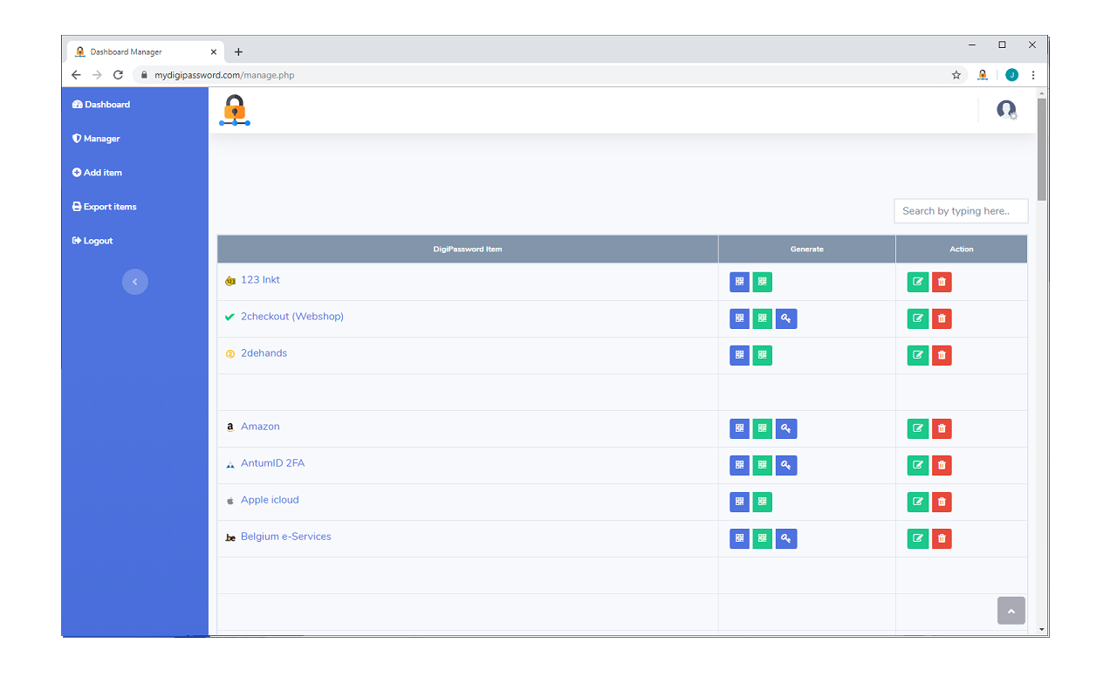This screenshot has height=698, width=1117.
Task: Delete the Apple icloud item
Action: [941, 502]
